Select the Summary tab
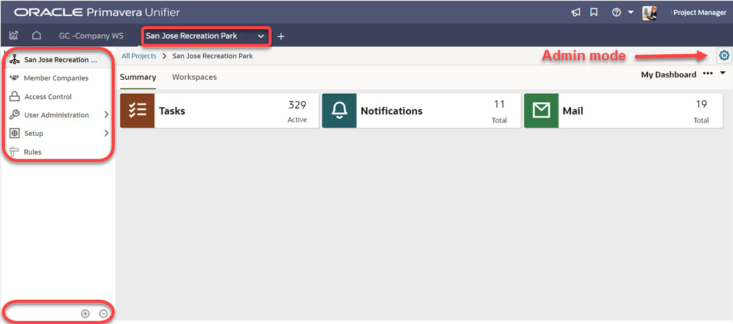Viewport: 733px width, 324px height. 138,77
